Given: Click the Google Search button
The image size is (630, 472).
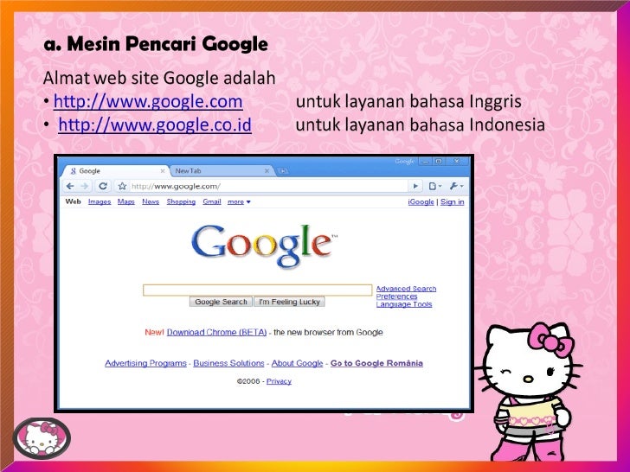Looking at the screenshot, I should tap(221, 302).
